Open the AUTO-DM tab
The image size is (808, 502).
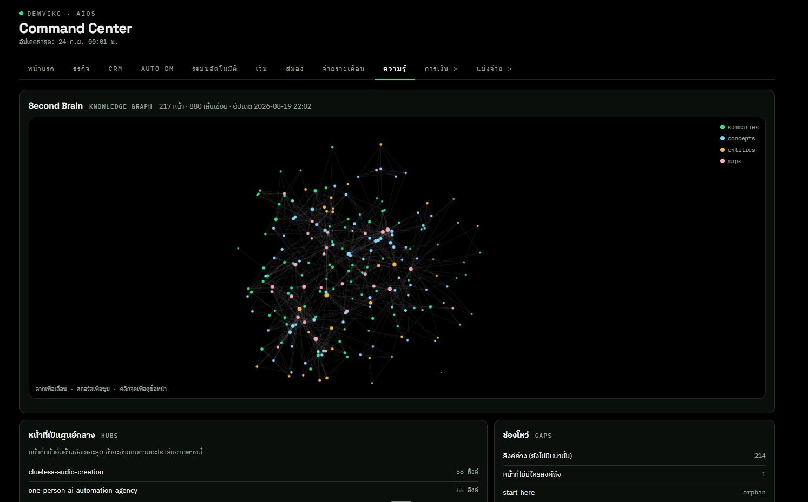(x=157, y=69)
